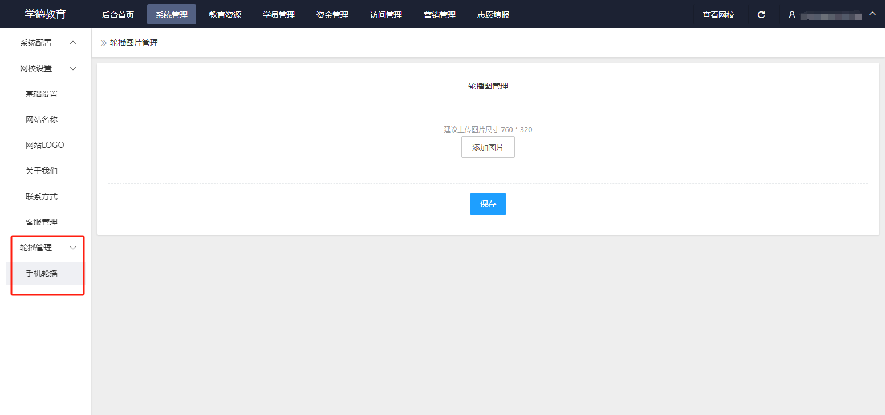This screenshot has width=885, height=415.
Task: Click the refresh icon in top bar
Action: pos(761,15)
